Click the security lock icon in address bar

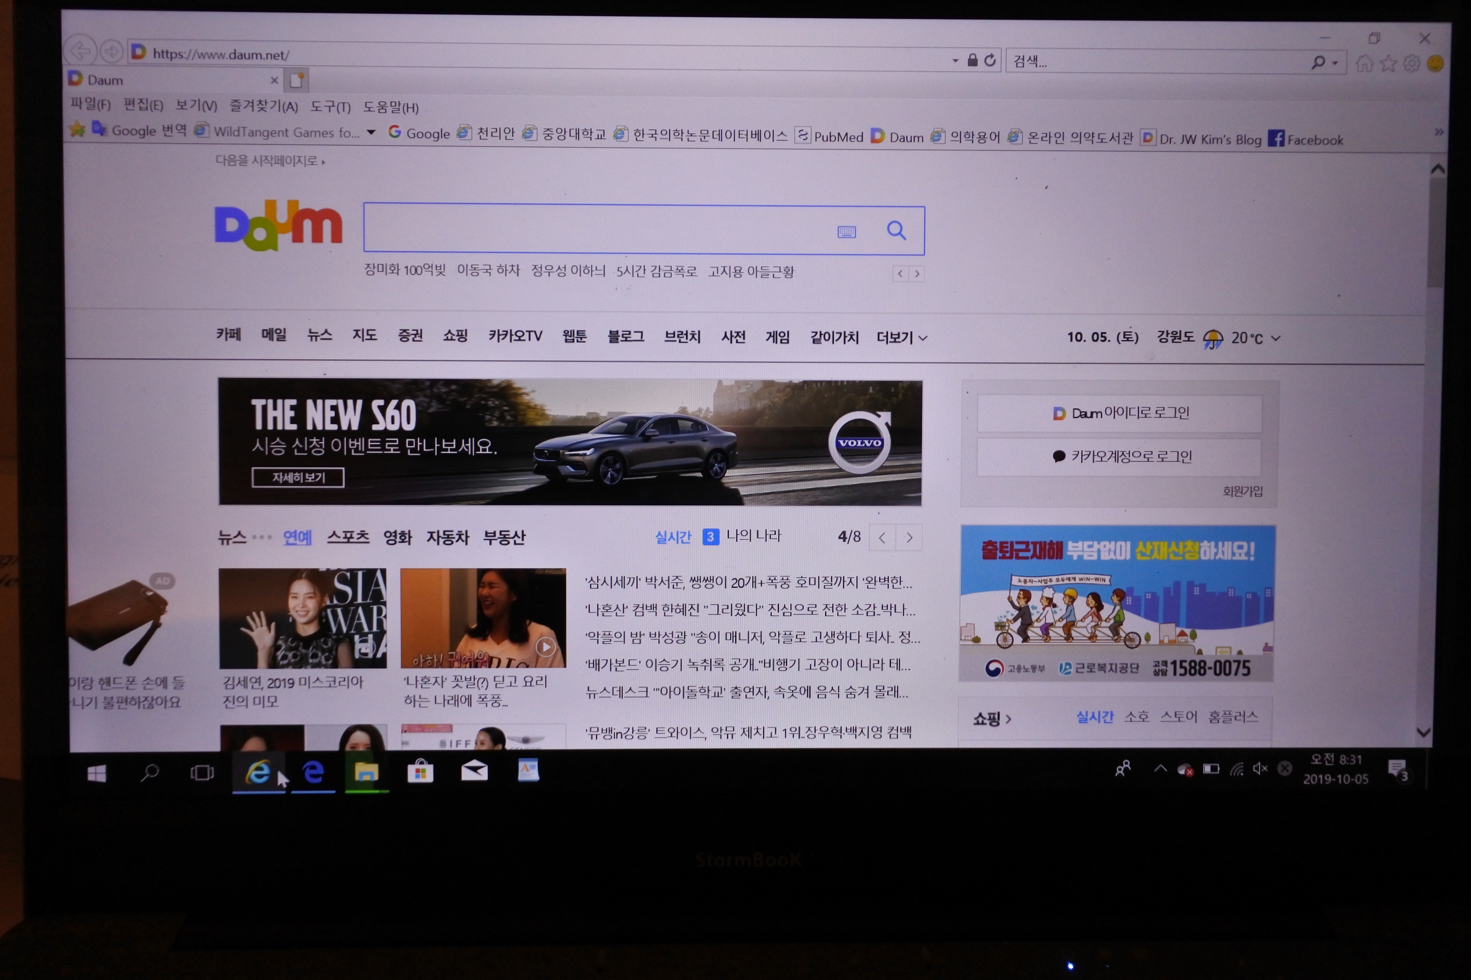pos(972,59)
